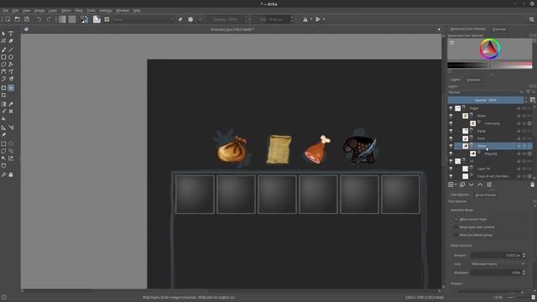Select the Rectangular Selection tool
The image size is (537, 302).
(3, 143)
